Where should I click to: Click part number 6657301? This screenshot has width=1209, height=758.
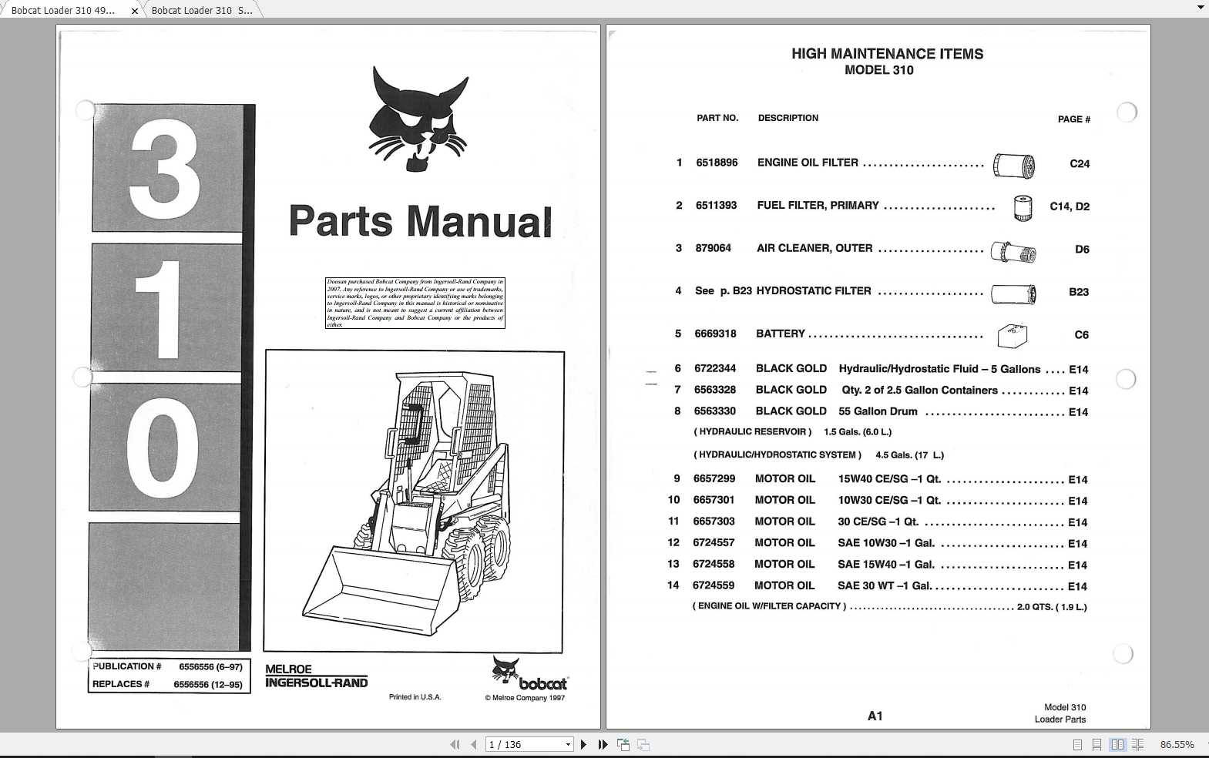714,500
